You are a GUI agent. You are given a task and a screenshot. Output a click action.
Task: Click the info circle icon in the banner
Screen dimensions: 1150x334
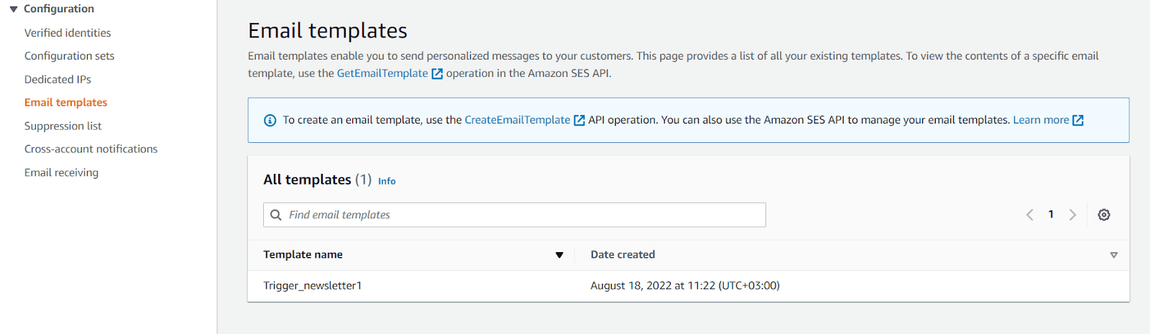click(x=270, y=121)
